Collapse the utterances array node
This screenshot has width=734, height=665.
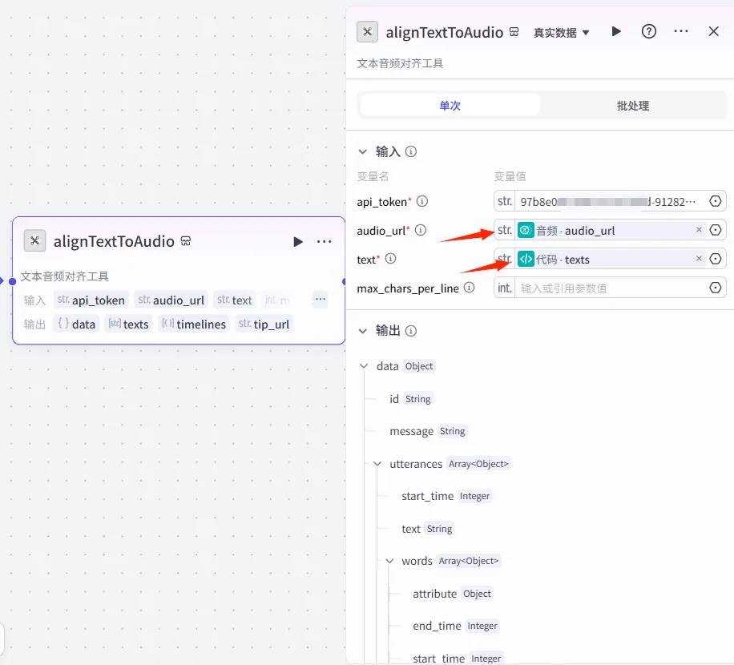[377, 464]
